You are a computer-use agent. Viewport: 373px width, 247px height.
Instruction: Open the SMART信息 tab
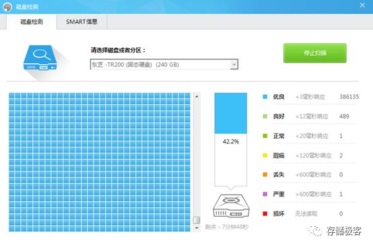pyautogui.click(x=81, y=22)
